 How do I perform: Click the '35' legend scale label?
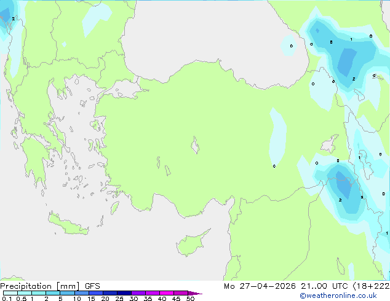[148, 299]
